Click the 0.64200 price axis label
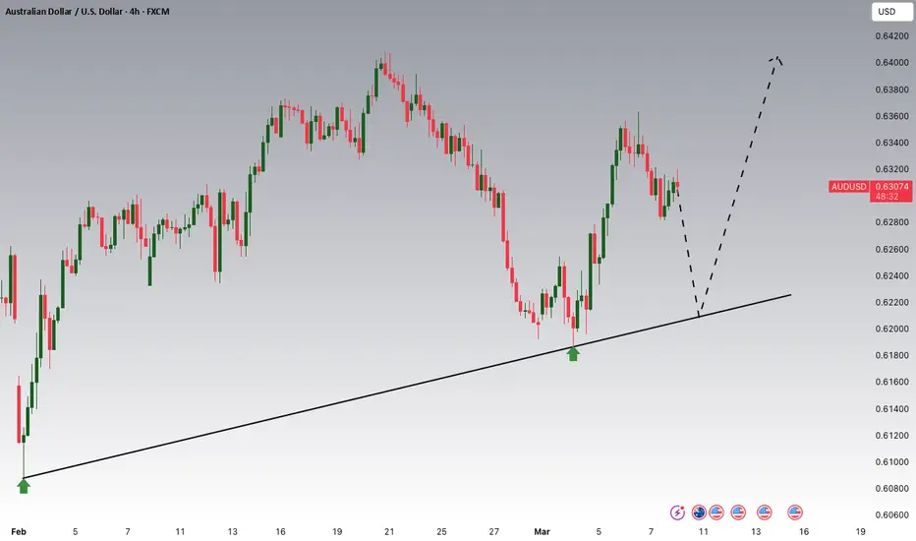This screenshot has height=541, width=916. coord(891,35)
